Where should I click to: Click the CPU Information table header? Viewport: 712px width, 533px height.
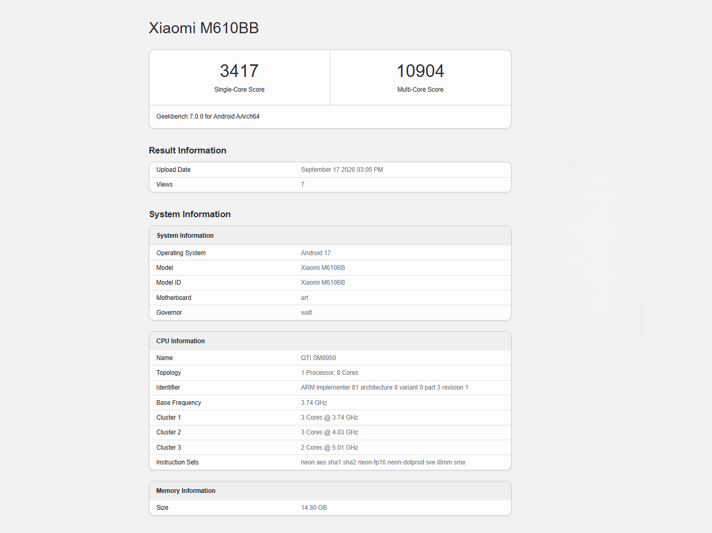(x=180, y=341)
